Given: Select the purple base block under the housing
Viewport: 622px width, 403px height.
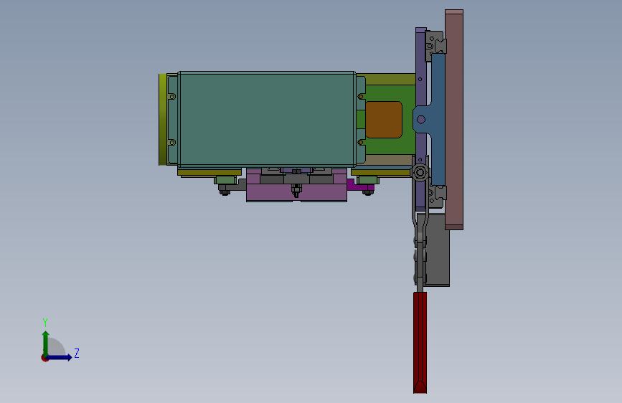Looking at the screenshot, I should tap(297, 191).
